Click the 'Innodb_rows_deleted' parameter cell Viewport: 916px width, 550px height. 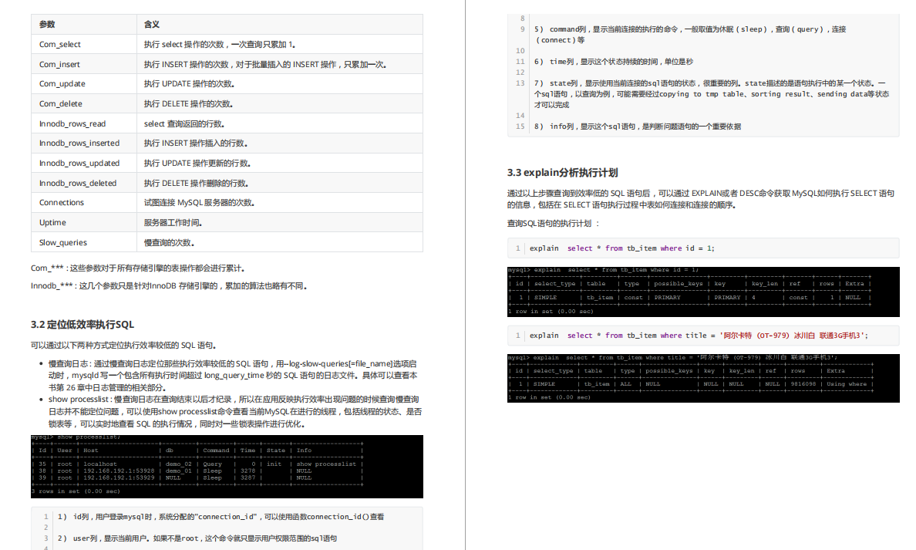point(83,183)
